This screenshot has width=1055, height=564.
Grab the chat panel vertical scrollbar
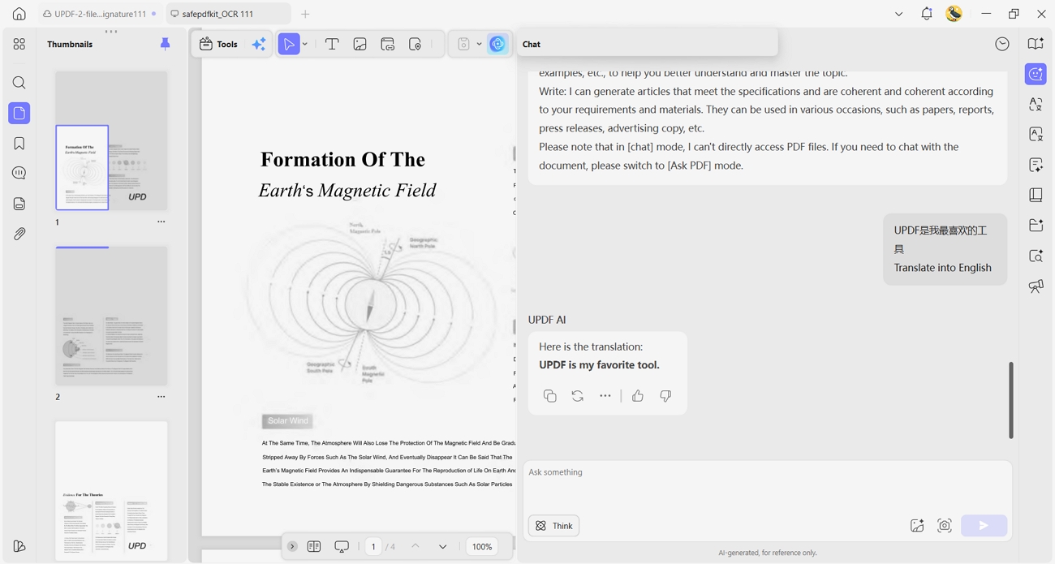pos(1010,400)
